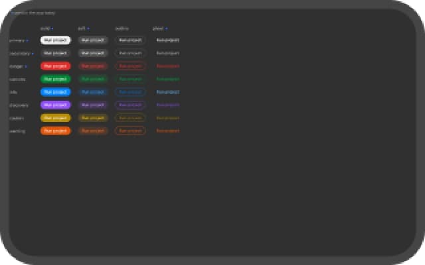
Task: Click the ghost secondary Run project button
Action: (x=168, y=53)
